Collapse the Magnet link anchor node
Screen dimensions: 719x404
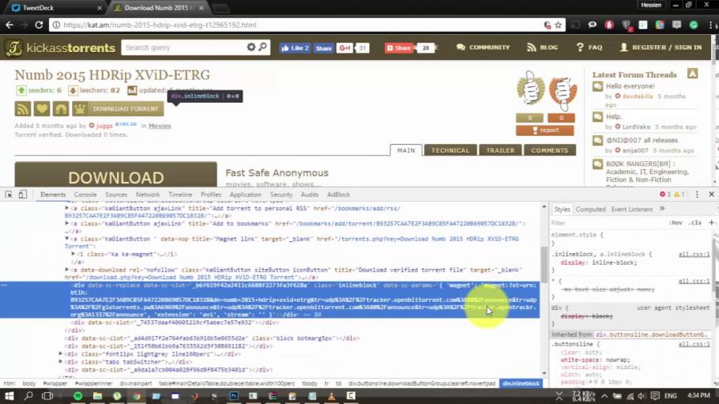[67, 239]
